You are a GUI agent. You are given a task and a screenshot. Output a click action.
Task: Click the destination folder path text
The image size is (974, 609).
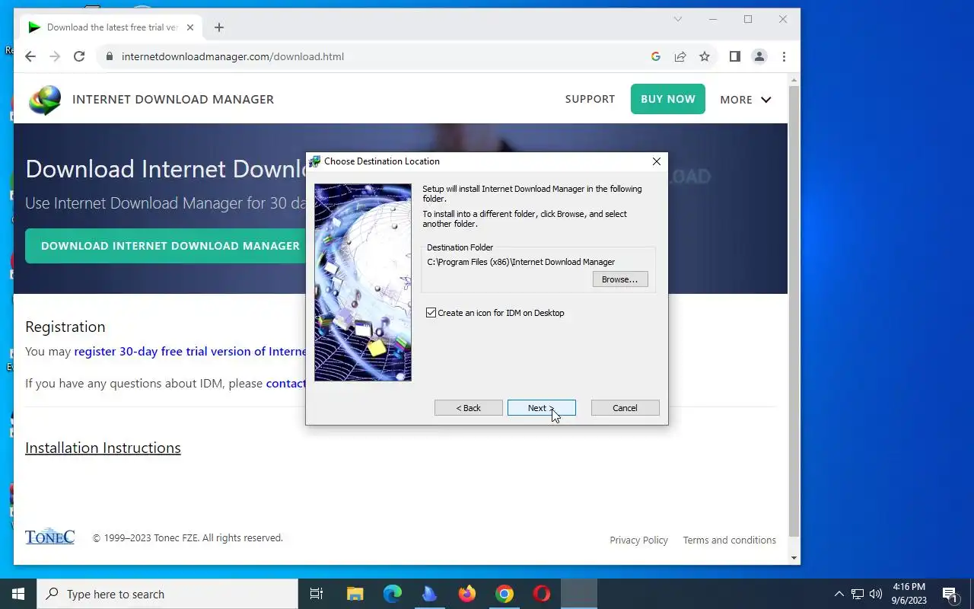click(521, 262)
